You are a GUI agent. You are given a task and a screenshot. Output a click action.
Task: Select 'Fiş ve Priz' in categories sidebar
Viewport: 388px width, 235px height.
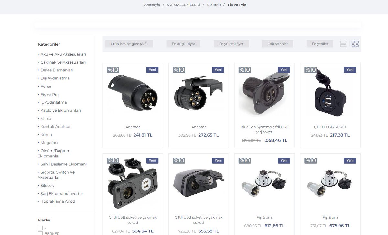(50, 94)
